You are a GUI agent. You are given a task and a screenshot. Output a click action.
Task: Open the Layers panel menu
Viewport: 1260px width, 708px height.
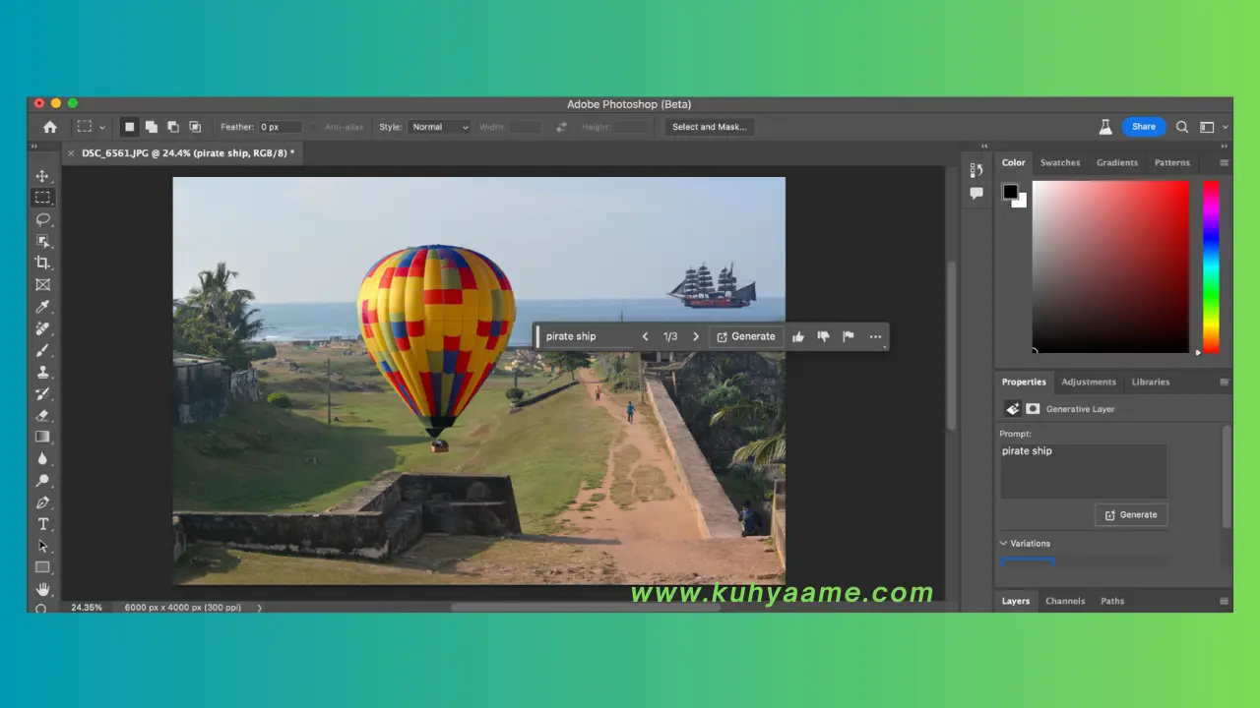coord(1224,601)
